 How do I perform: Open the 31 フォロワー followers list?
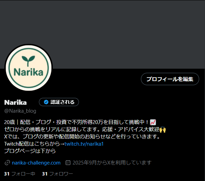click(58, 174)
